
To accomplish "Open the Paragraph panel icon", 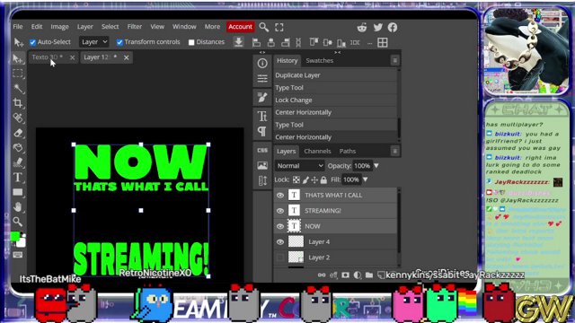I will click(x=262, y=131).
